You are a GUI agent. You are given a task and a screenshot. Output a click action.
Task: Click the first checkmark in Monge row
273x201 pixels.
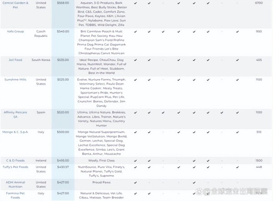pyautogui.click(x=135, y=132)
